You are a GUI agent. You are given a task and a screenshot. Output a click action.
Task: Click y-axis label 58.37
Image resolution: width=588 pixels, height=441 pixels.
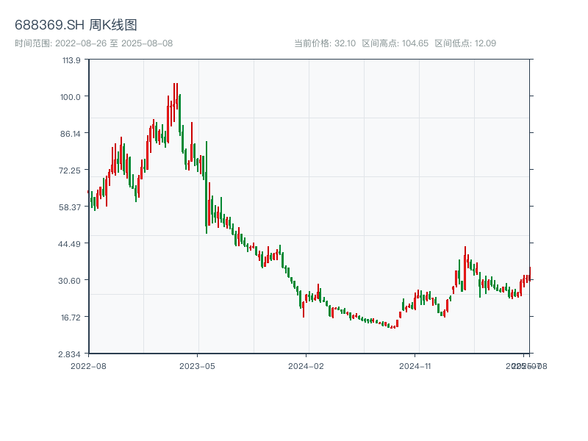(x=69, y=207)
